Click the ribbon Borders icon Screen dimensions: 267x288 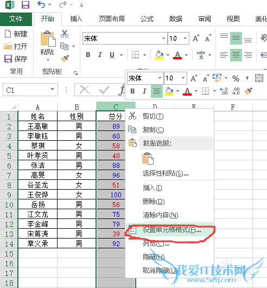click(x=135, y=55)
